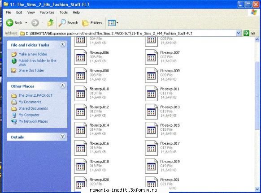Select the flt-sexp.016 file icon
The image size is (261, 193).
[x=81, y=148]
